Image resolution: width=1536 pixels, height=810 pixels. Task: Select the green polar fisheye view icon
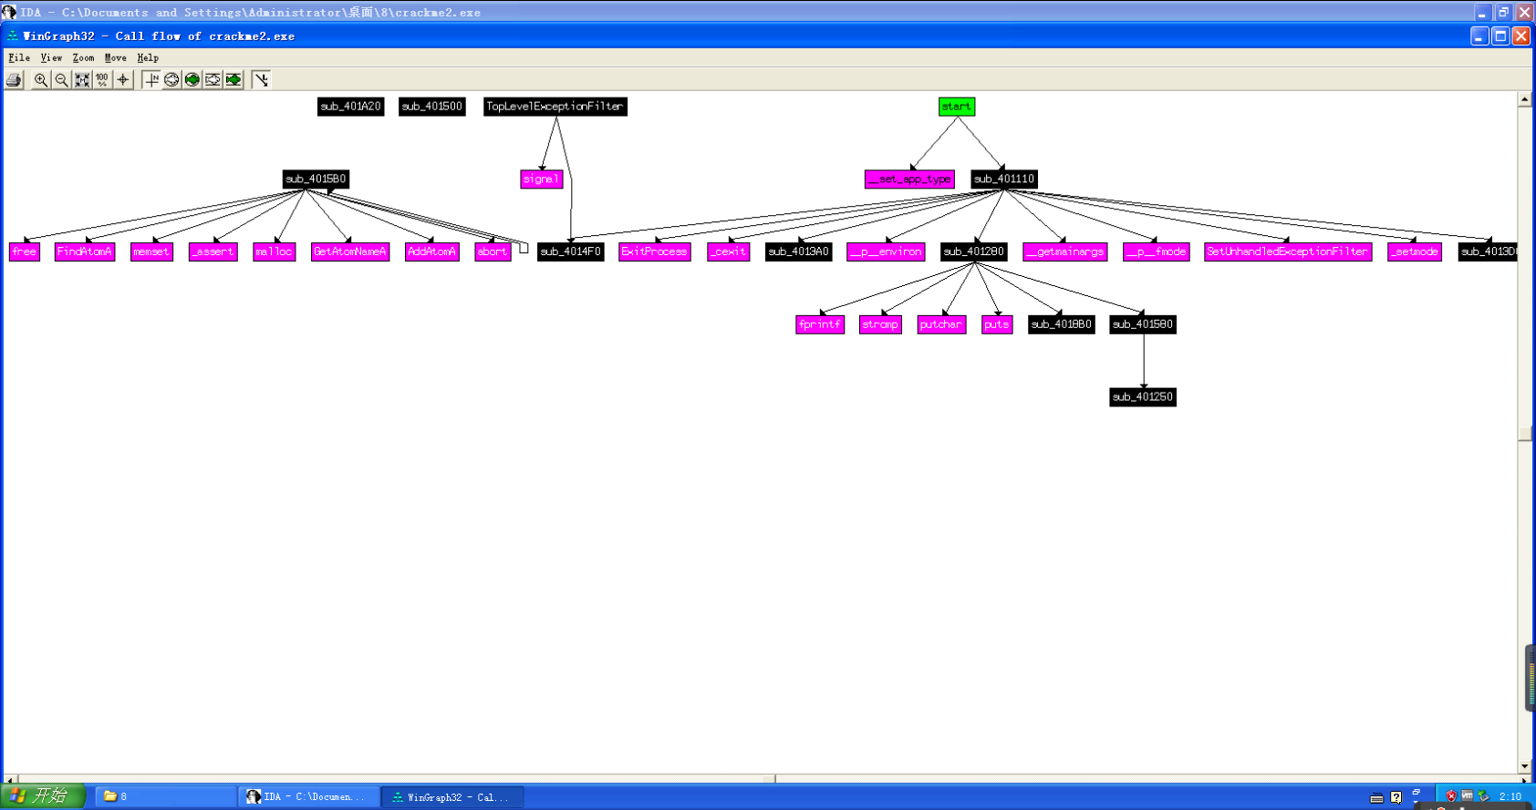coord(192,80)
